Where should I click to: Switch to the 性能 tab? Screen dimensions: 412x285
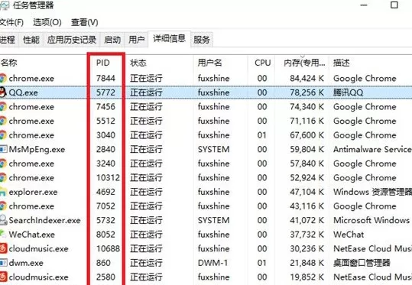pos(31,40)
